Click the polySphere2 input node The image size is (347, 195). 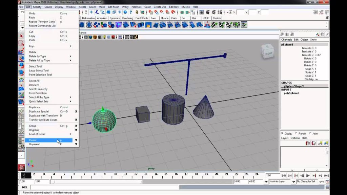coord(291,93)
